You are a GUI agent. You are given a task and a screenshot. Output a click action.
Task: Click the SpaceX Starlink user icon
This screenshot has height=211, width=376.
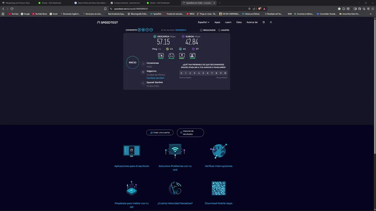click(x=143, y=83)
